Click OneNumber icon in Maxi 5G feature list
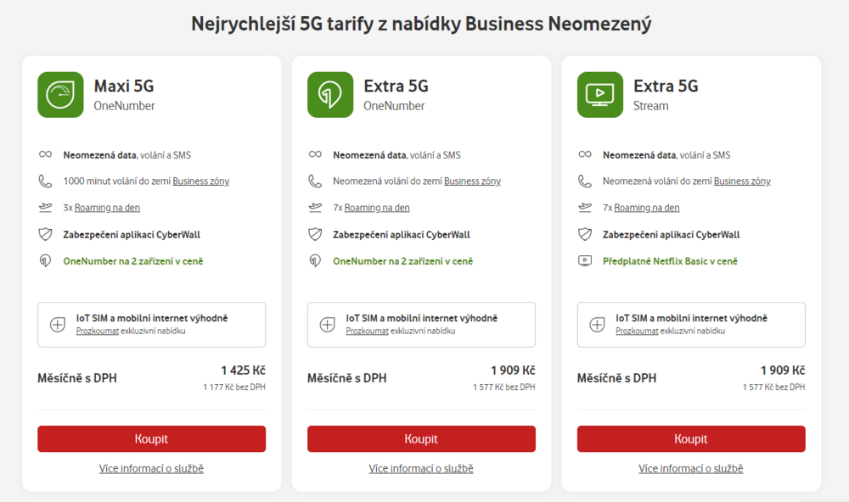This screenshot has width=849, height=502. 45,261
